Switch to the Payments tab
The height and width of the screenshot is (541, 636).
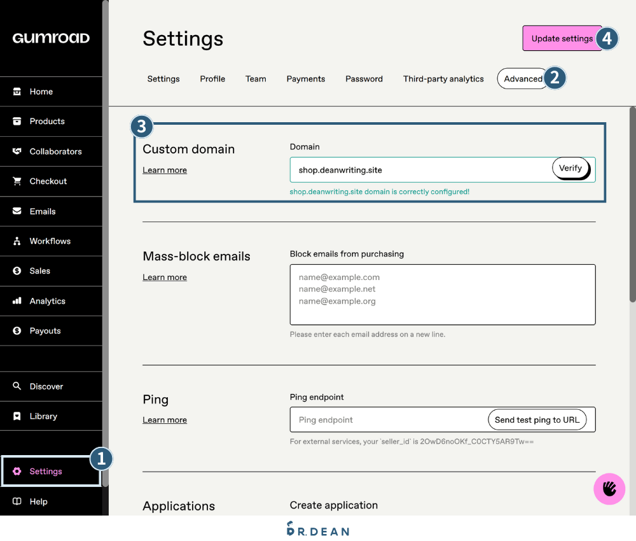tap(305, 79)
